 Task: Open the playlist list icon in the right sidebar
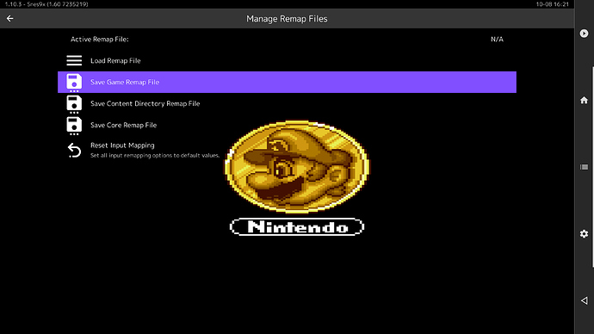[x=584, y=167]
